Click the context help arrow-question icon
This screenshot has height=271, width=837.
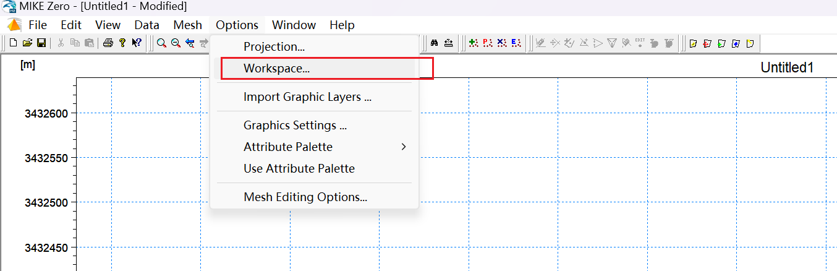(x=137, y=43)
